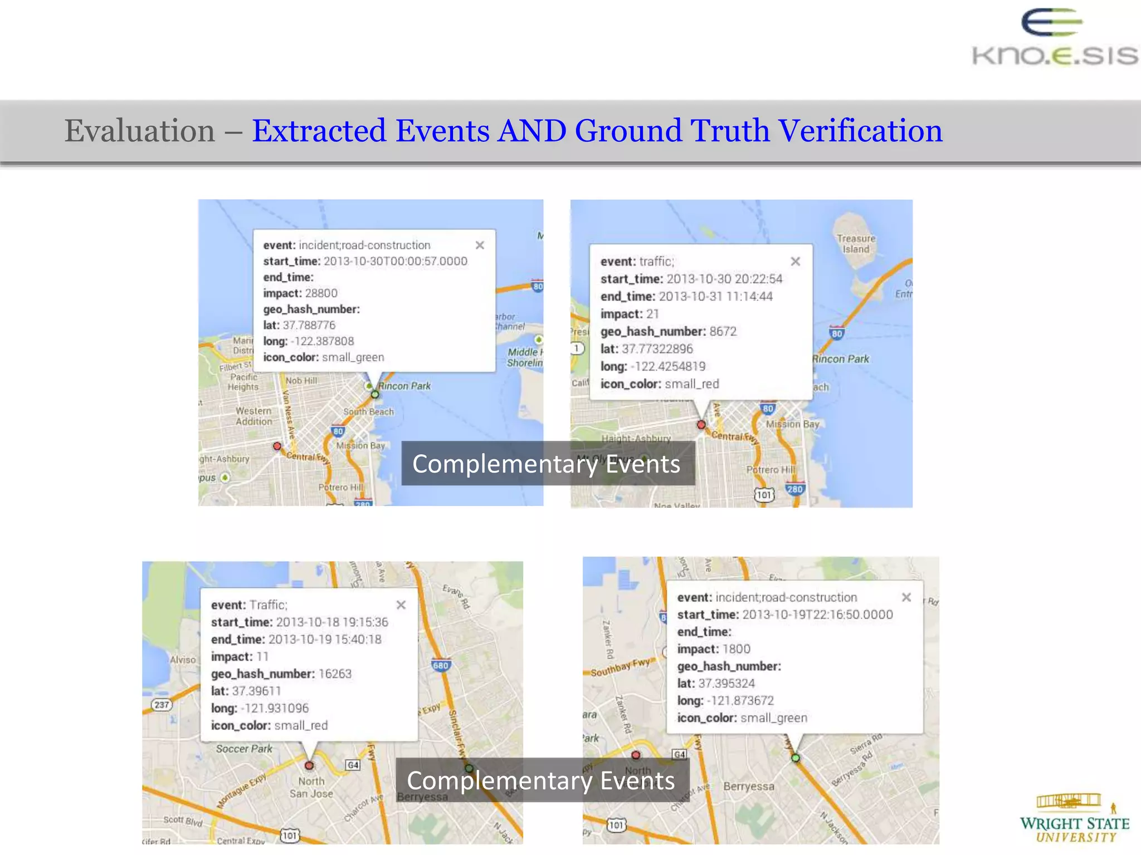Click the Southbay Fwy map label

click(x=621, y=667)
